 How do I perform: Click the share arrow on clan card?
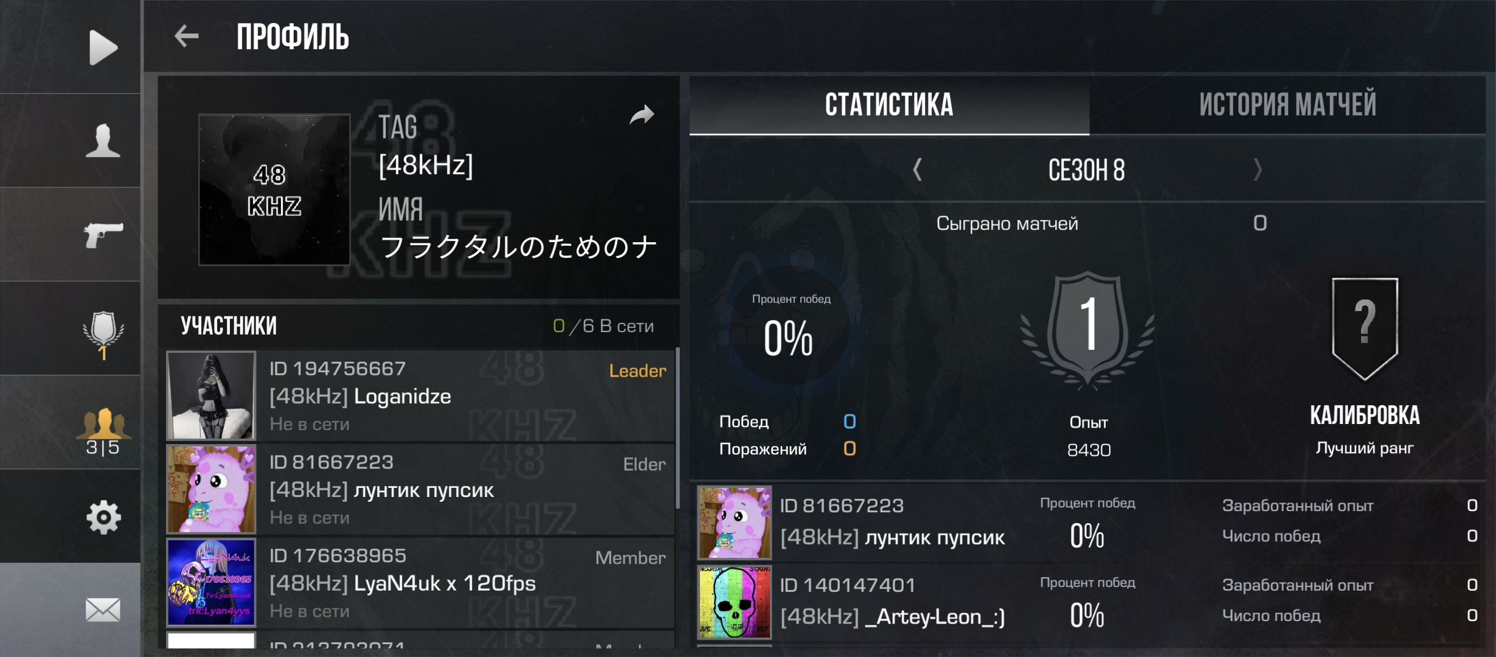642,114
